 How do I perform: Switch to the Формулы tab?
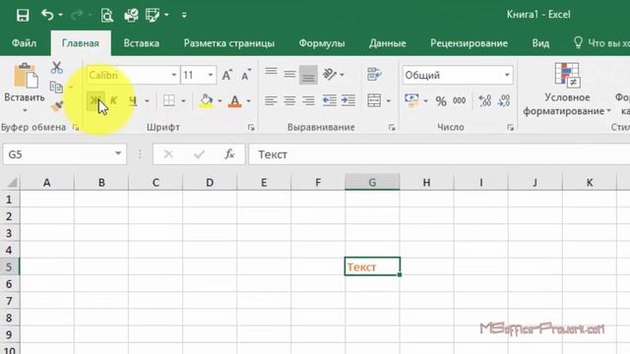pos(322,43)
